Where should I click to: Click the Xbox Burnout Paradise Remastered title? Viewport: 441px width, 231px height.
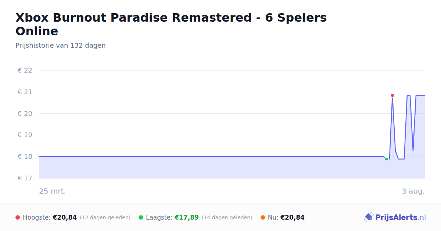click(171, 24)
